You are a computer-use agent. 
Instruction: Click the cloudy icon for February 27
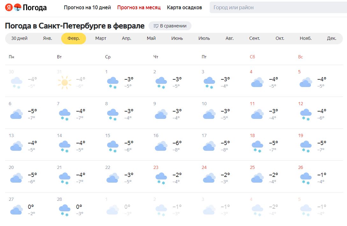pyautogui.click(x=16, y=210)
